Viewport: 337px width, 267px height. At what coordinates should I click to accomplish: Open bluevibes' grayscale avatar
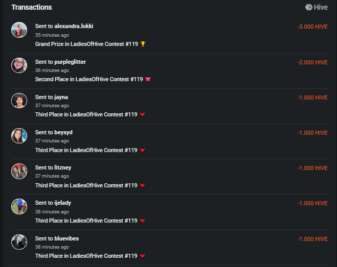click(x=19, y=241)
